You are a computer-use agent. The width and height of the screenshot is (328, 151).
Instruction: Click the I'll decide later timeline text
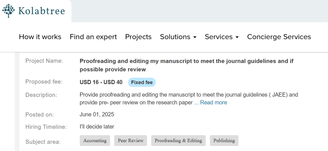tap(97, 127)
